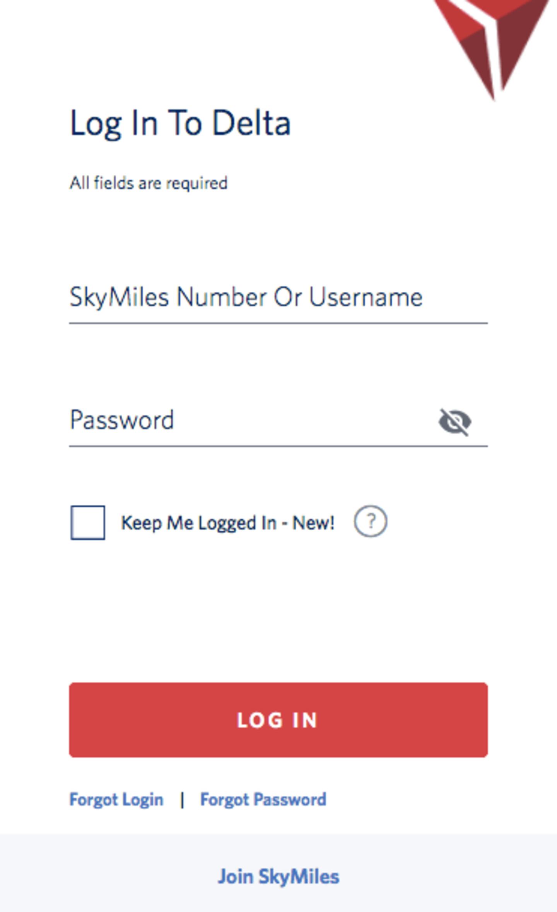The width and height of the screenshot is (557, 912).
Task: Click the Log In To Delta heading
Action: click(x=180, y=123)
